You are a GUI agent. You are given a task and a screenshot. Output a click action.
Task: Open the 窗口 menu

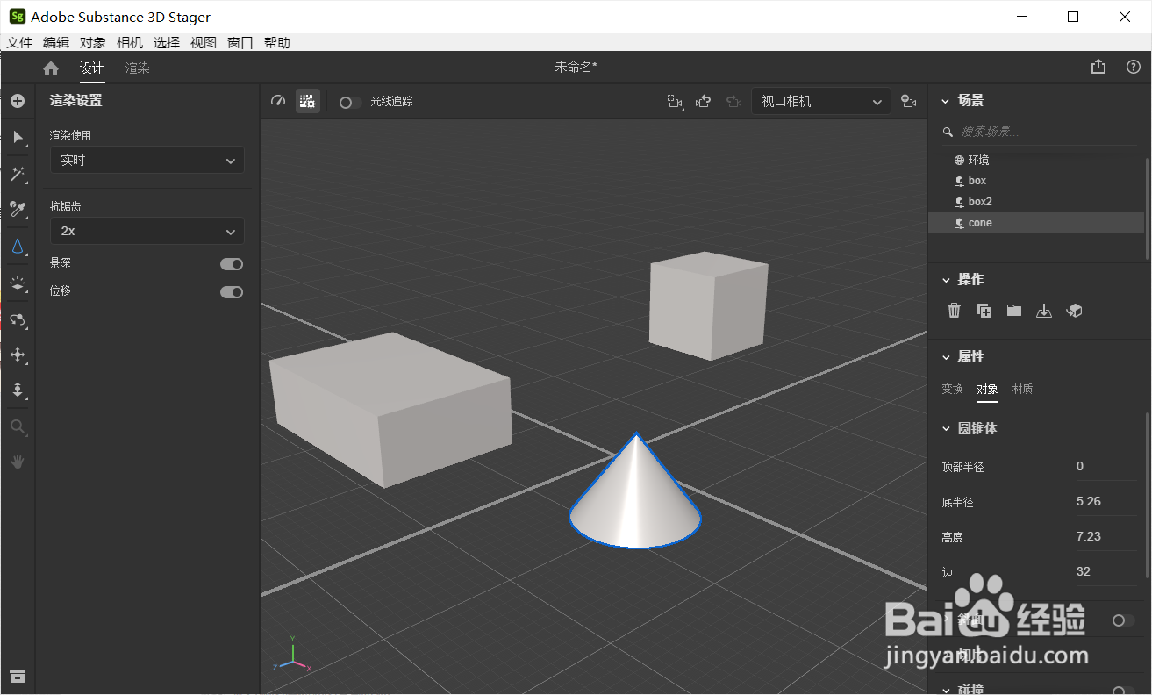click(x=240, y=42)
